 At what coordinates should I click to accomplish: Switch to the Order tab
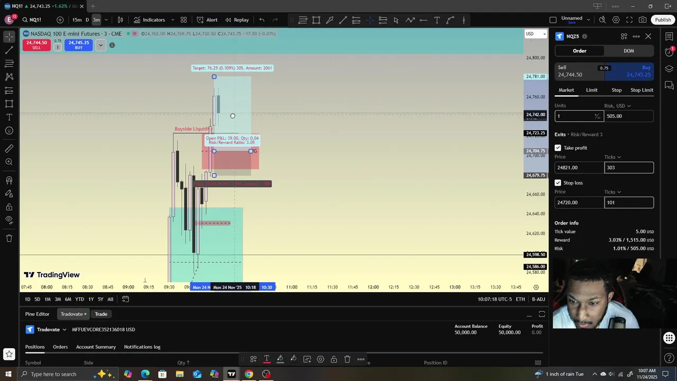(x=579, y=51)
